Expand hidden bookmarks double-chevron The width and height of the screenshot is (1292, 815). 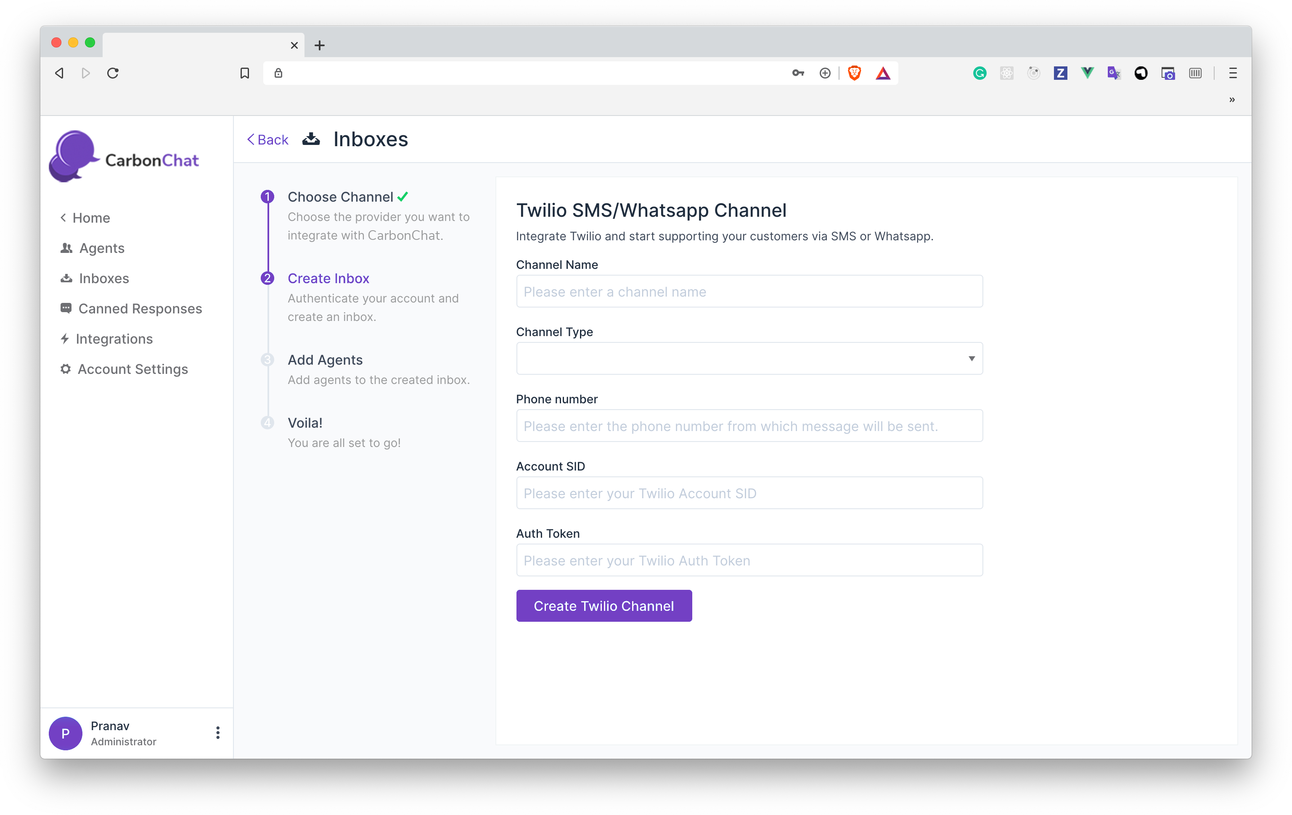(x=1232, y=100)
